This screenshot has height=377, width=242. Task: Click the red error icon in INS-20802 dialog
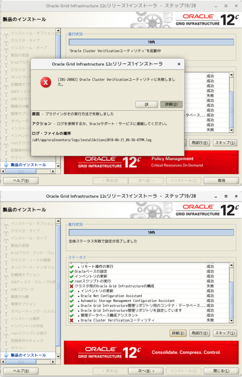coord(45,83)
